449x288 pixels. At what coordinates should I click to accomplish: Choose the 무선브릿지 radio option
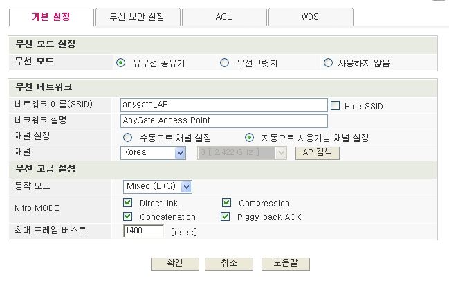coord(224,63)
